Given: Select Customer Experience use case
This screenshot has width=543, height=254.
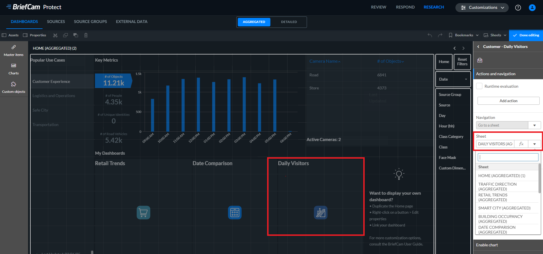Looking at the screenshot, I should pos(62,81).
